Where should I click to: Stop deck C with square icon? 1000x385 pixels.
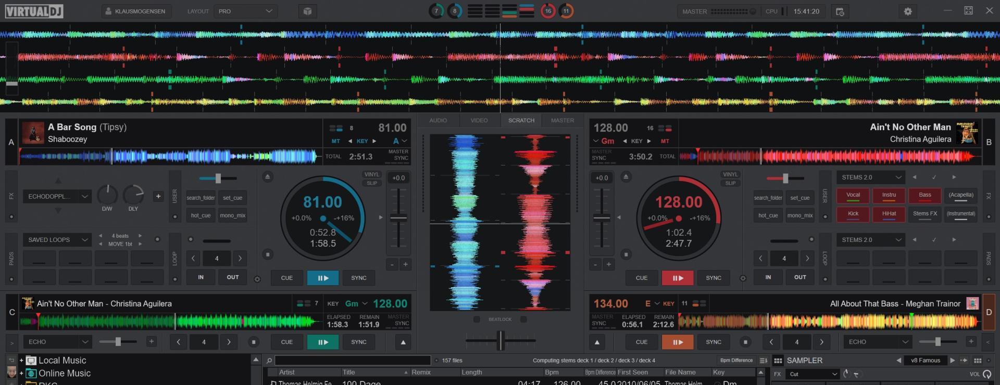254,342
